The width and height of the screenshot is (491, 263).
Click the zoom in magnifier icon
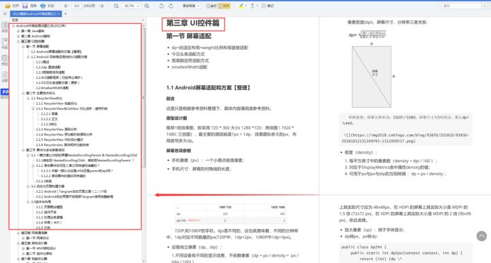(x=147, y=6)
